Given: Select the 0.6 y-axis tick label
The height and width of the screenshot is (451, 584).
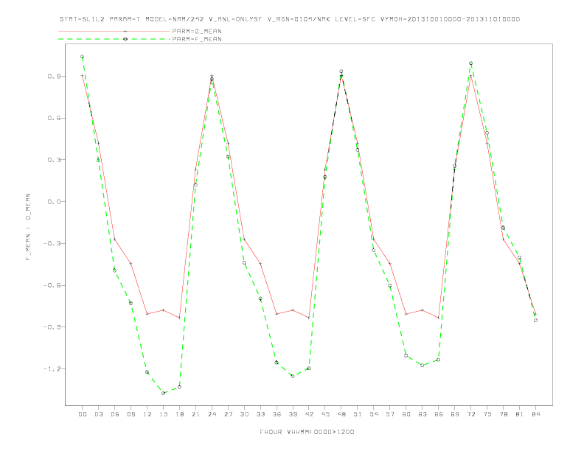Looking at the screenshot, I should 54,118.
